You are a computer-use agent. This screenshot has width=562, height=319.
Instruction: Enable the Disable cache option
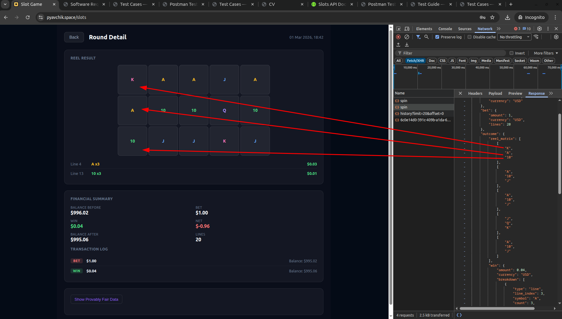(x=469, y=37)
